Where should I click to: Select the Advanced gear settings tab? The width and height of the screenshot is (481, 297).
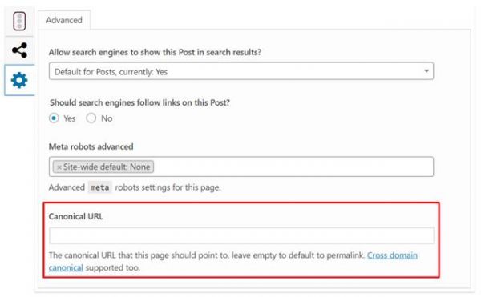click(19, 80)
